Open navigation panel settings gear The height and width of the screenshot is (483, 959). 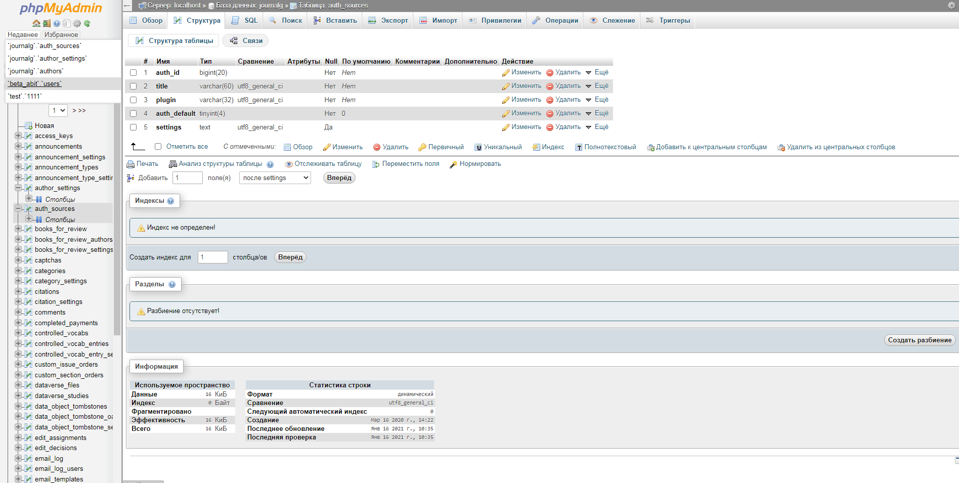(x=77, y=23)
